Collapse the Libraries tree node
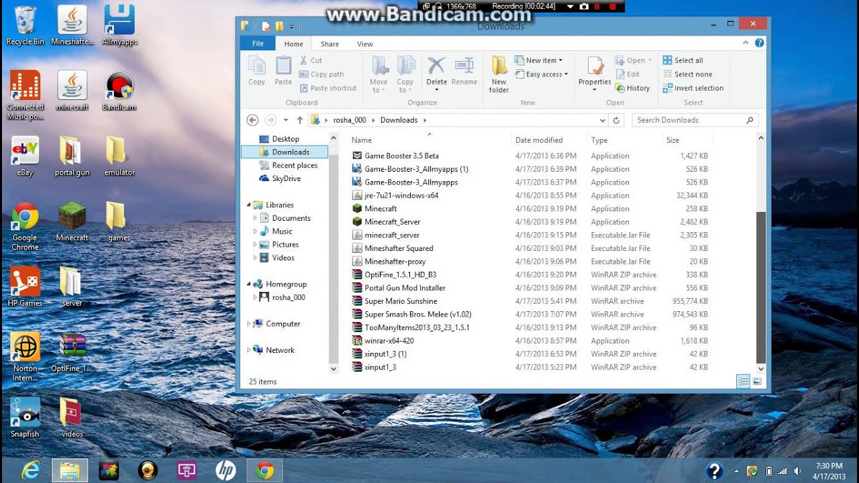 click(x=249, y=205)
